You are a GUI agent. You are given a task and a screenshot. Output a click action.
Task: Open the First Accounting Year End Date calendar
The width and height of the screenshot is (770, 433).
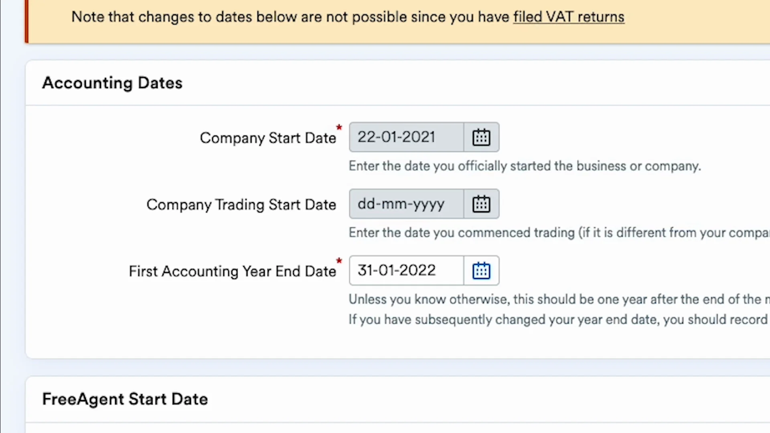coord(481,271)
